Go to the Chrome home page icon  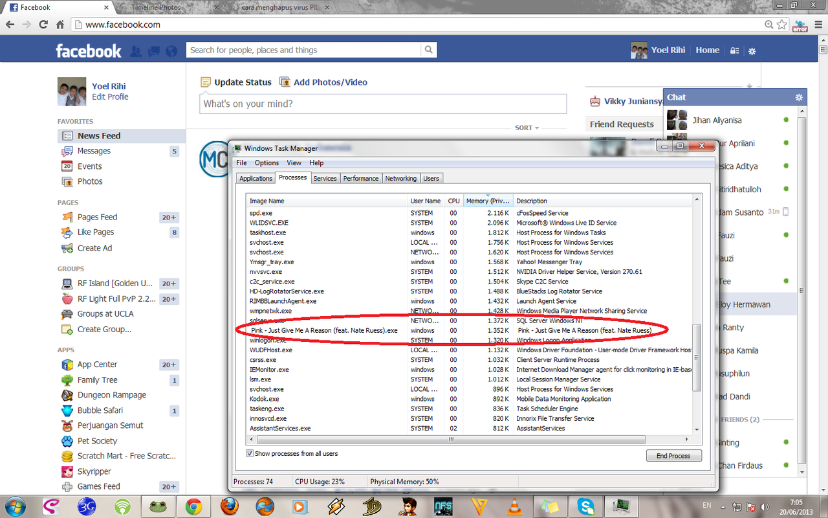click(60, 25)
